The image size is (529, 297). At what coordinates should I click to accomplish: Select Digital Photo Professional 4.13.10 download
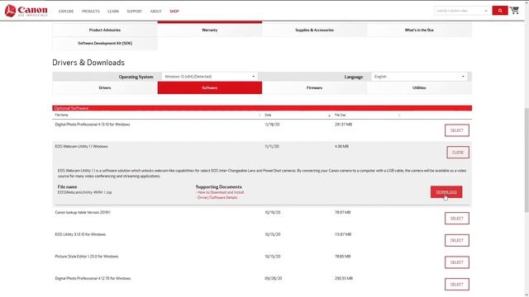click(457, 130)
